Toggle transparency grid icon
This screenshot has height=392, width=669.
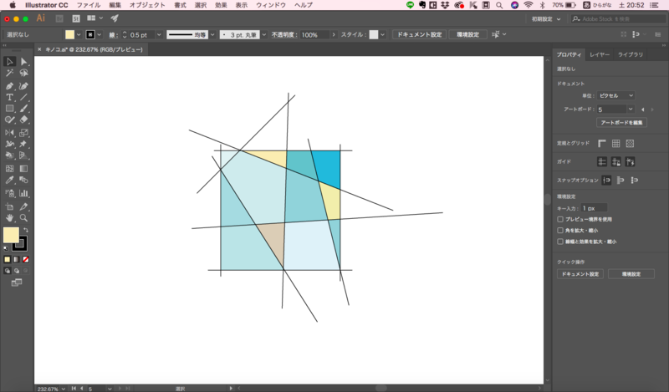tap(630, 143)
